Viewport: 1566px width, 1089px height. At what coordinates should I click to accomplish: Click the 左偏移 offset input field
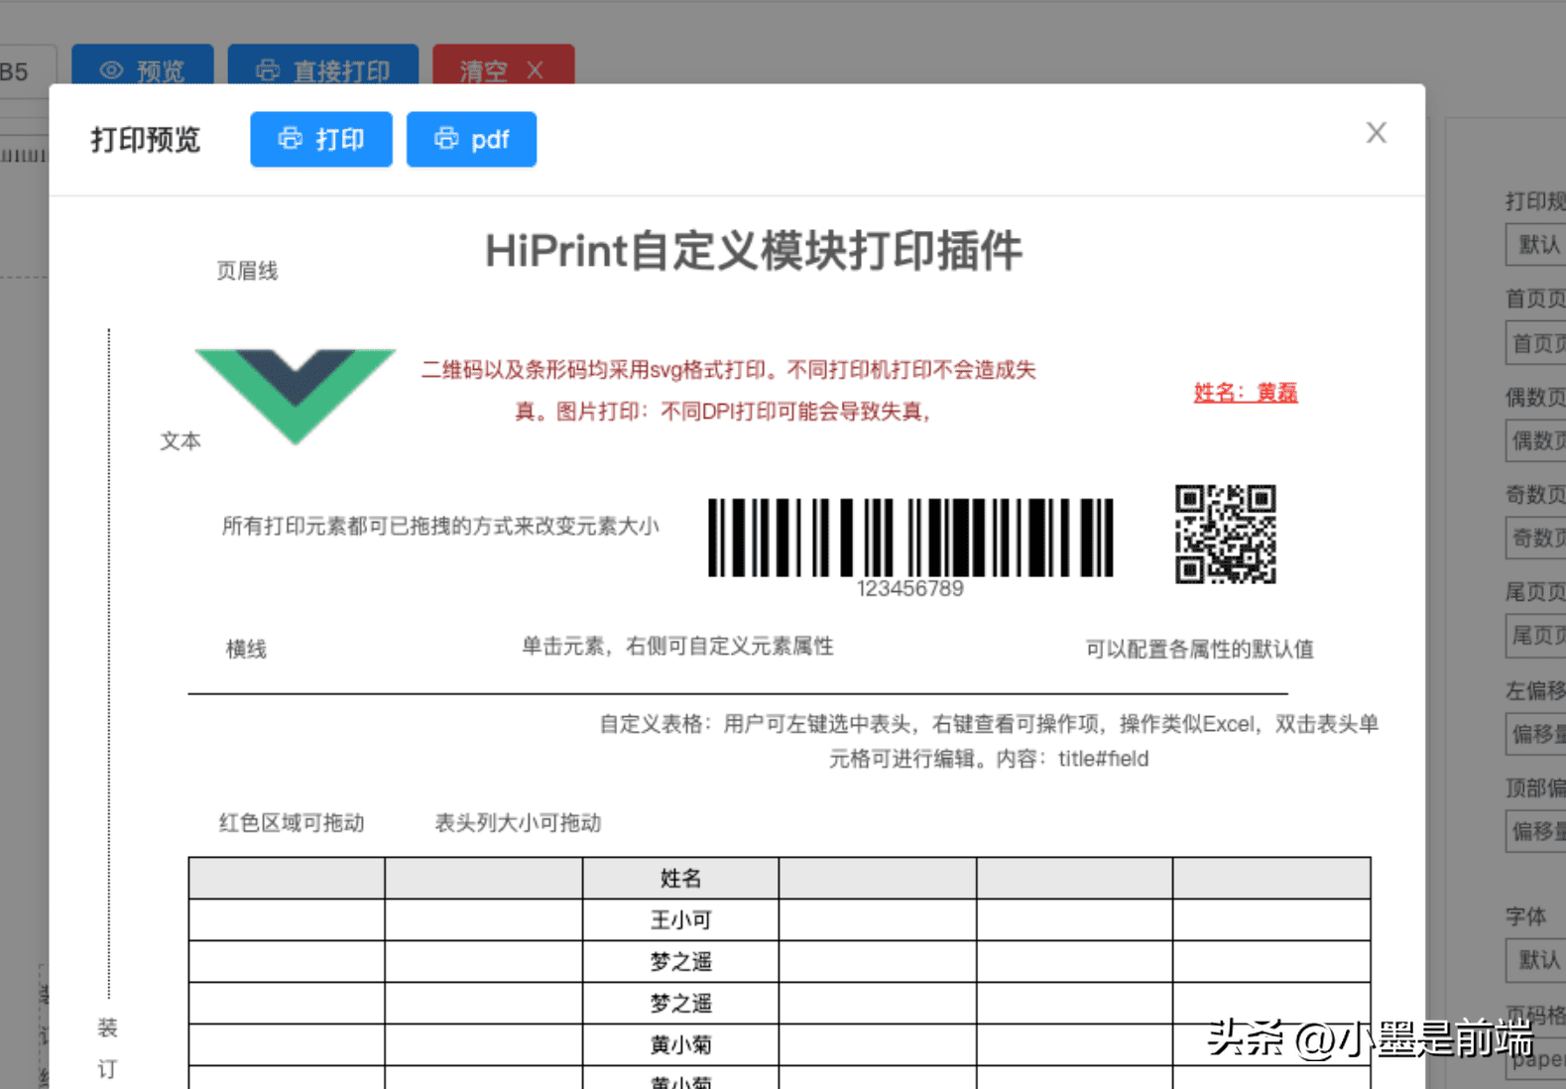1536,734
